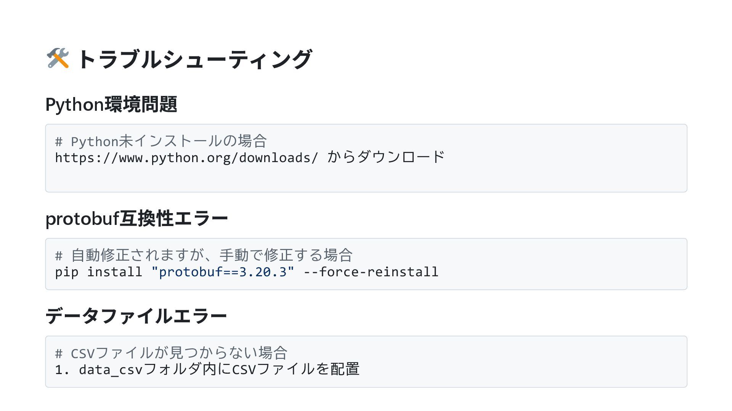The image size is (732, 411).
Task: Select the データファイルエラー subheading
Action: [136, 316]
